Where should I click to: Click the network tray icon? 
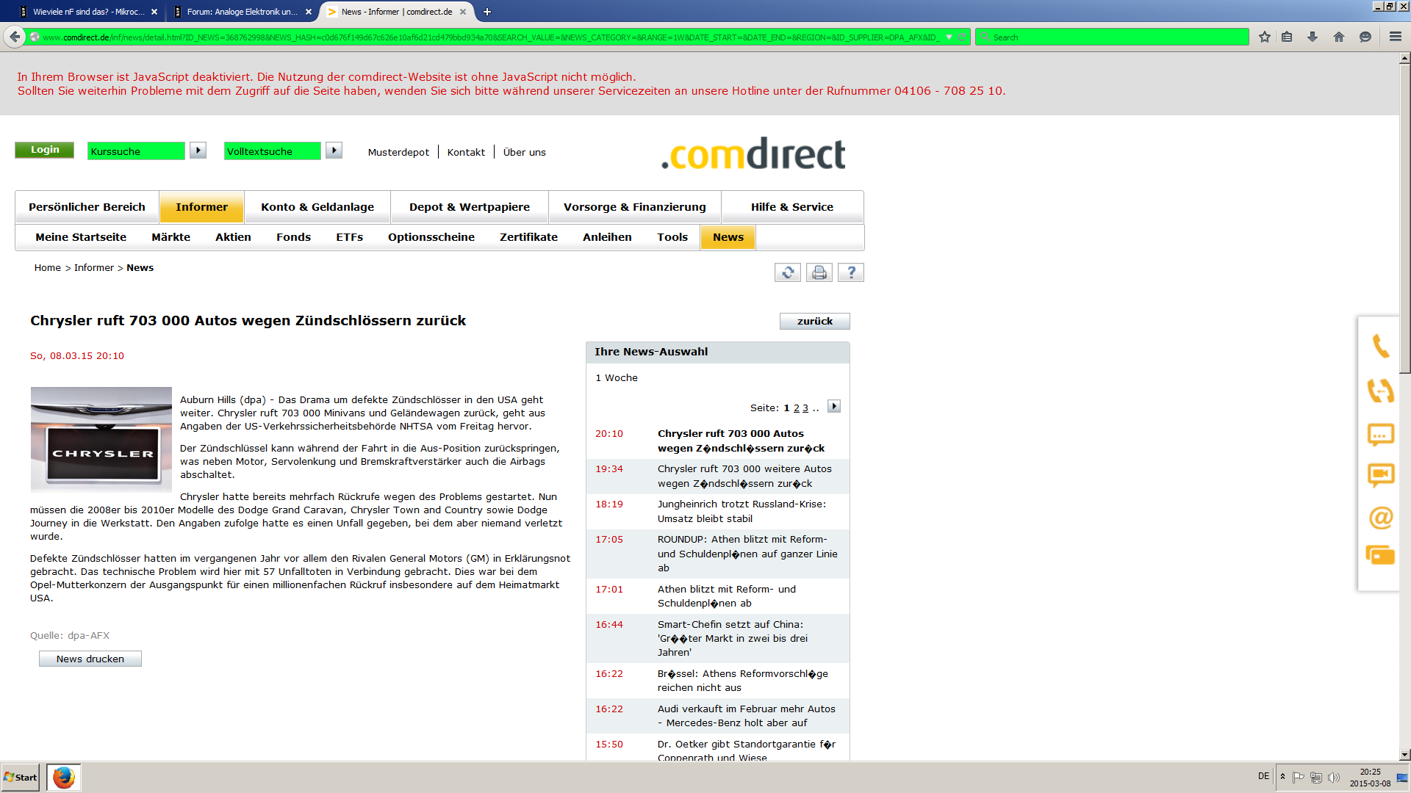pyautogui.click(x=1316, y=777)
